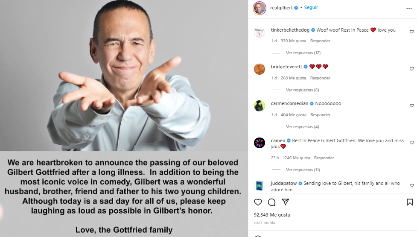The image size is (417, 237).
Task: Show the 6 replies to bridgeteverett
Action: coord(302,90)
